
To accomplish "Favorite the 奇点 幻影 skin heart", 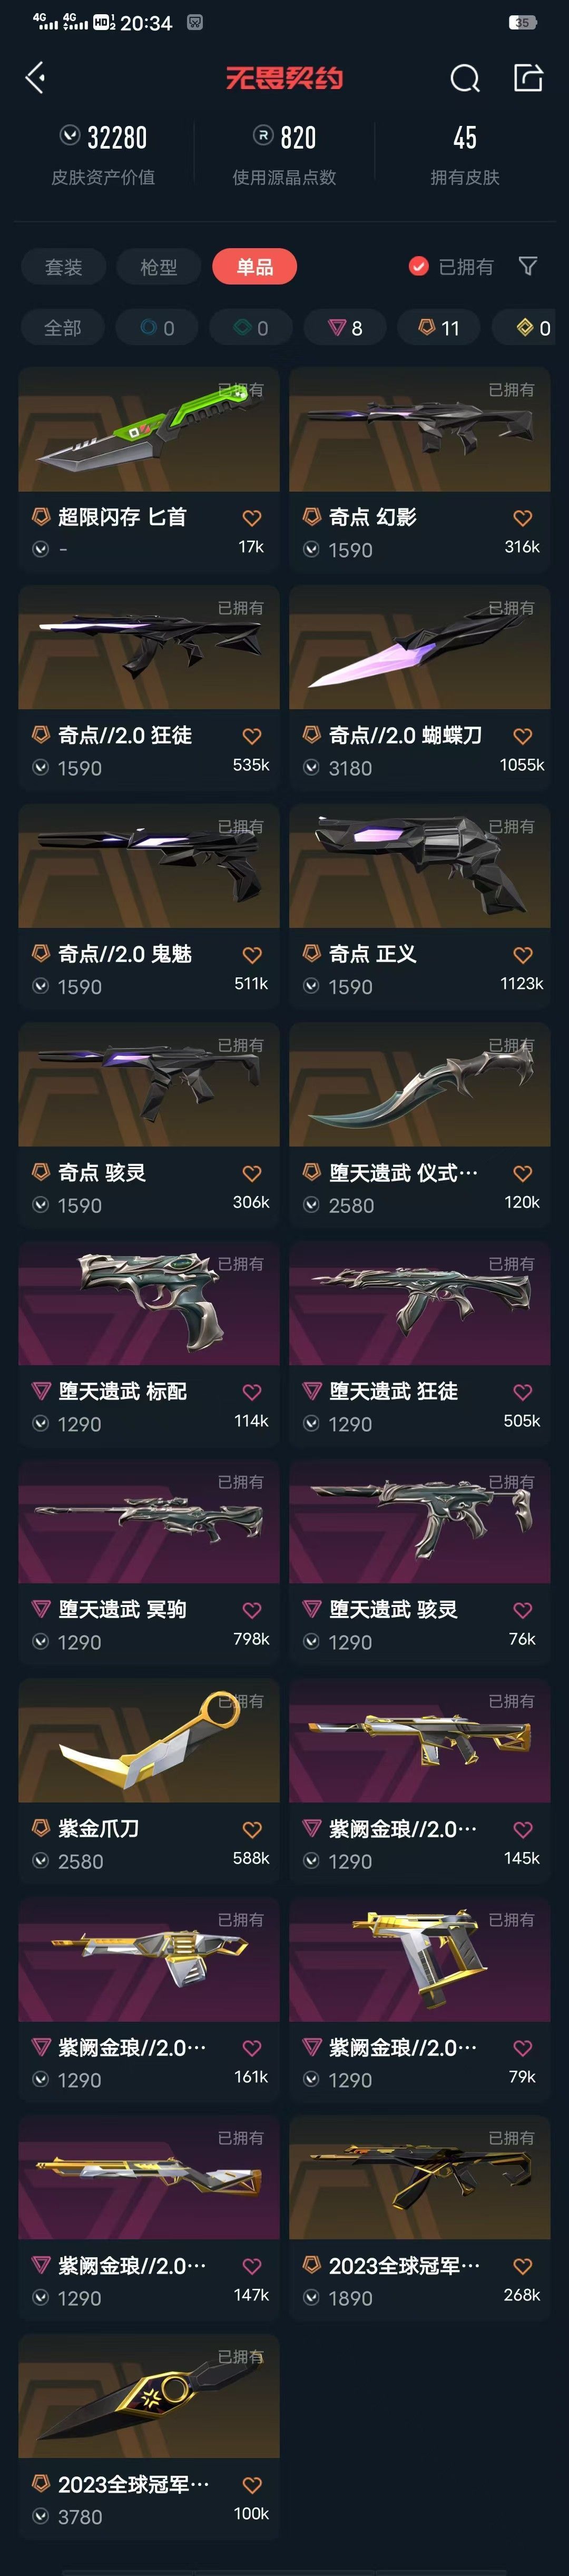I will tap(522, 518).
